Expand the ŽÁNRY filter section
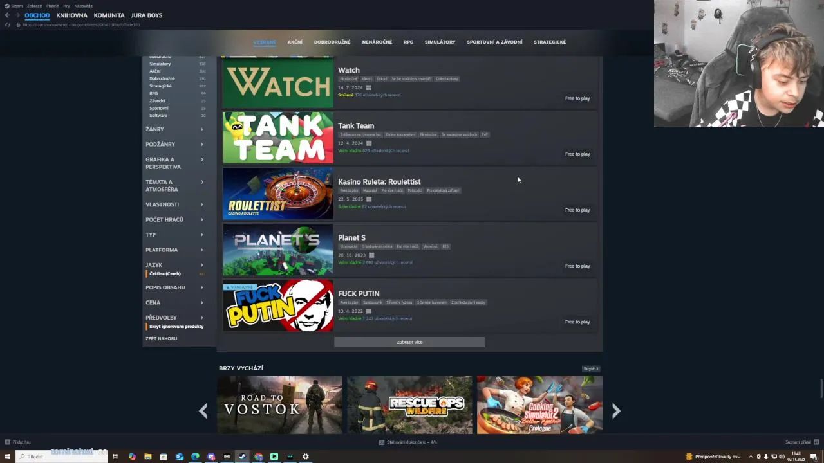Viewport: 824px width, 463px height. 174,129
